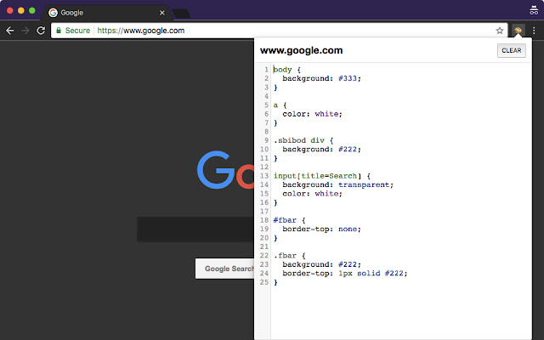Image resolution: width=544 pixels, height=340 pixels.
Task: Bookmark this page with the star icon
Action: [x=500, y=30]
